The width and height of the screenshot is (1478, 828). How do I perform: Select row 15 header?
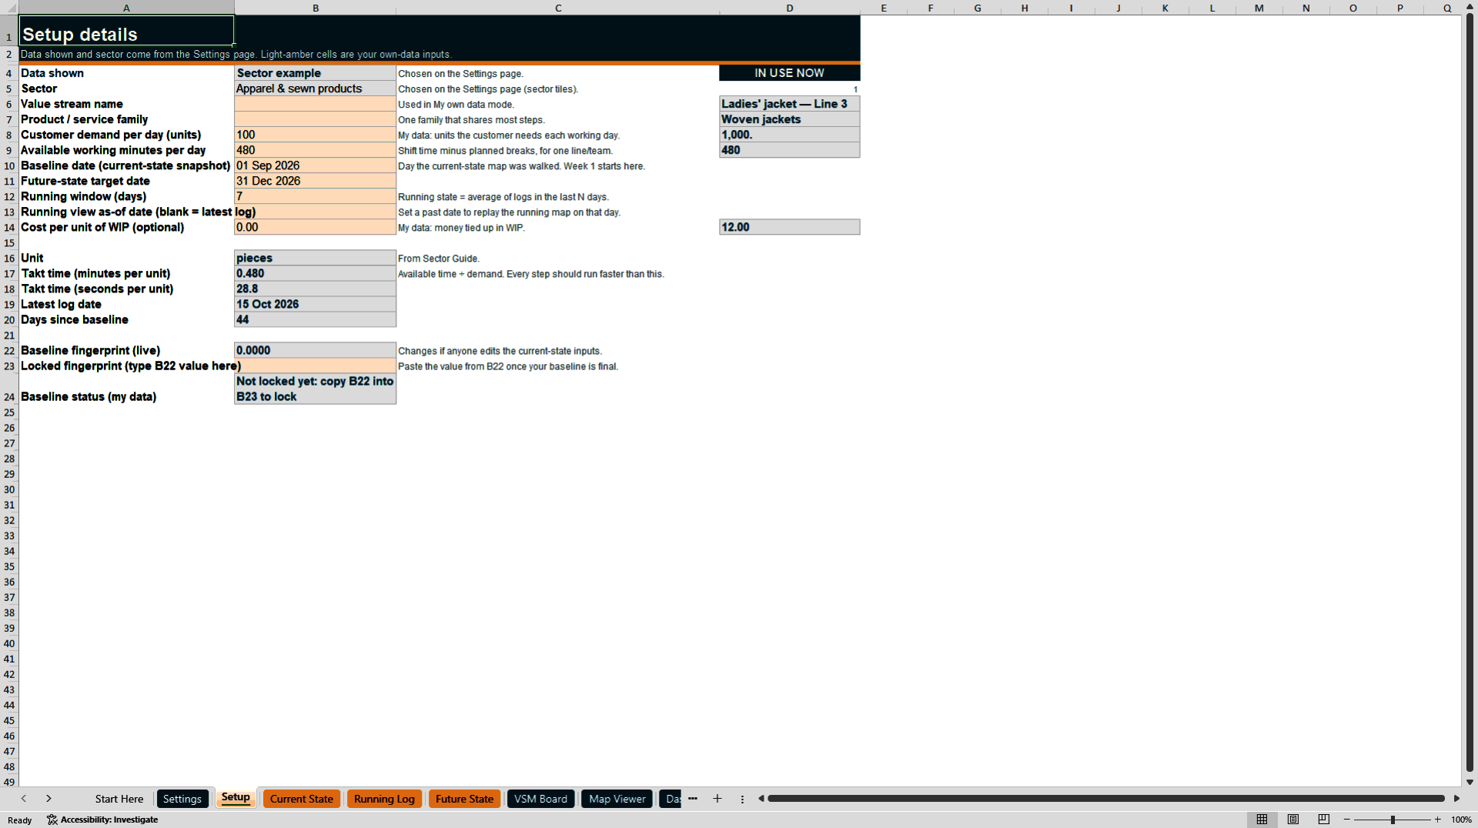coord(9,242)
